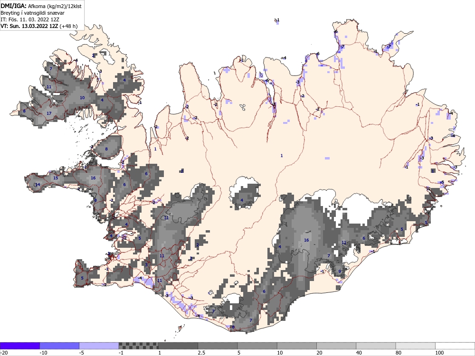475x356 pixels.
Task: Select the near-white 80 to 100 swatch
Action: [416, 346]
